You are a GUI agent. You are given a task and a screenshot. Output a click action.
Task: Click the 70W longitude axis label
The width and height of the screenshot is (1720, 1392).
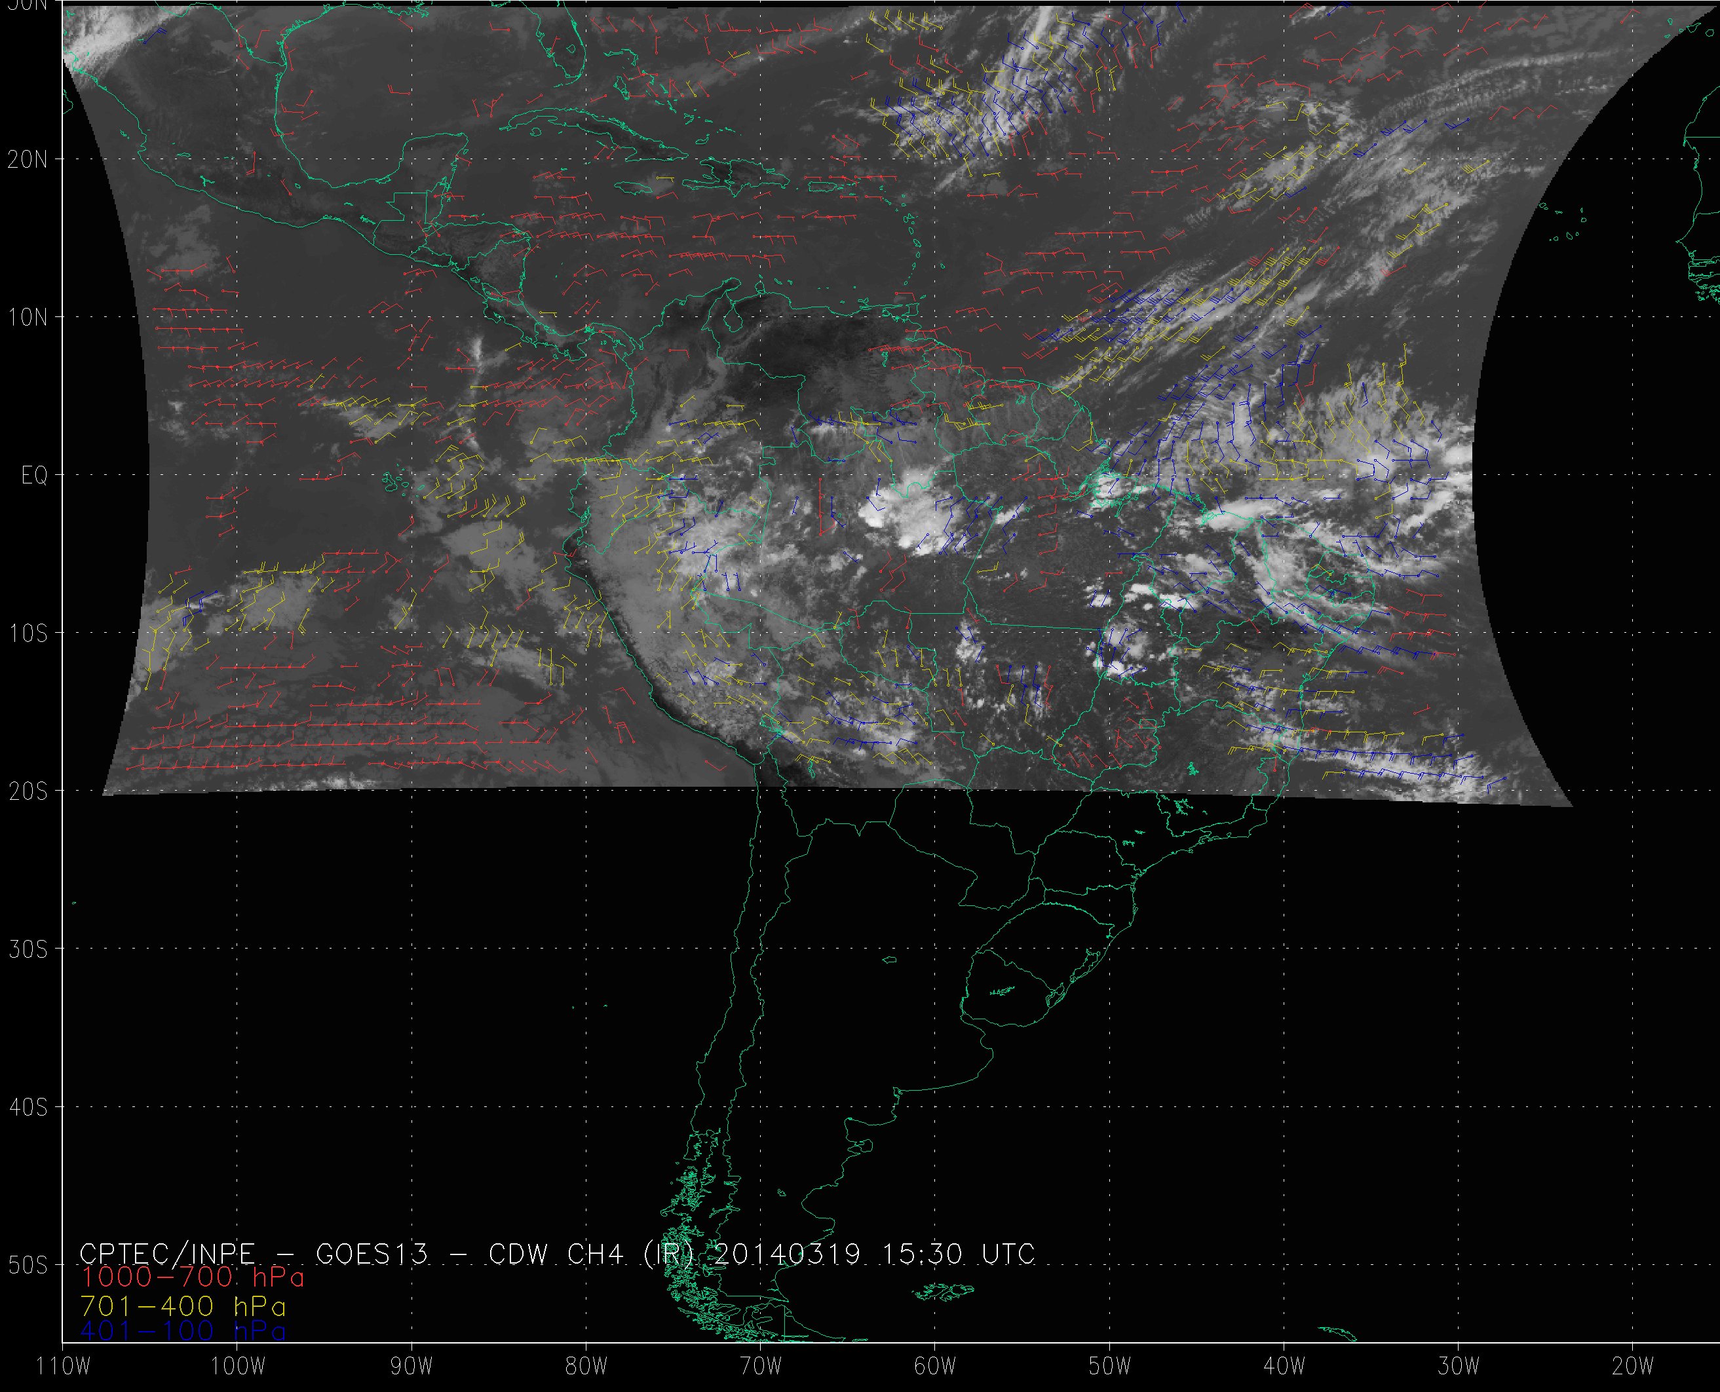(x=760, y=1366)
